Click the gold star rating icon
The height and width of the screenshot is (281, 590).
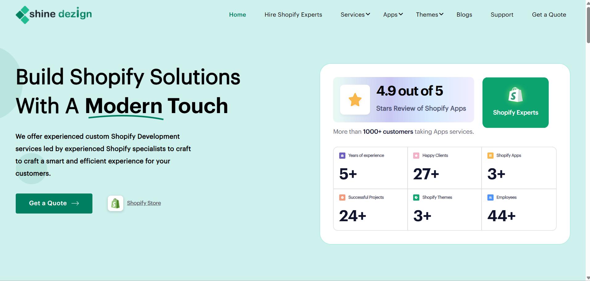(355, 100)
